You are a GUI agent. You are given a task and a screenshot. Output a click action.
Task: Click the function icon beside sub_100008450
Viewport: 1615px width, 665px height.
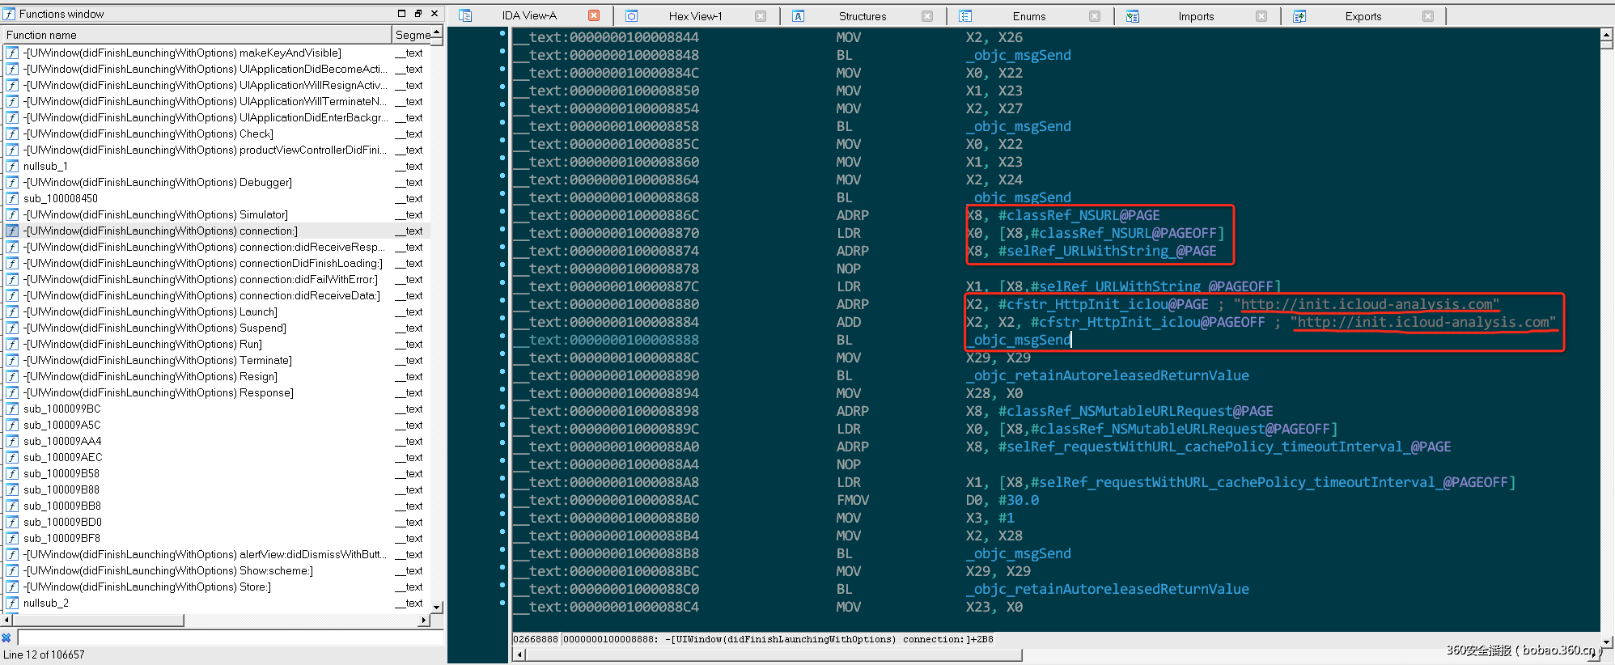[12, 198]
